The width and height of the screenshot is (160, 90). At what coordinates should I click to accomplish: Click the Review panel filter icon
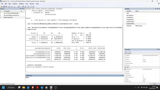point(20,9)
